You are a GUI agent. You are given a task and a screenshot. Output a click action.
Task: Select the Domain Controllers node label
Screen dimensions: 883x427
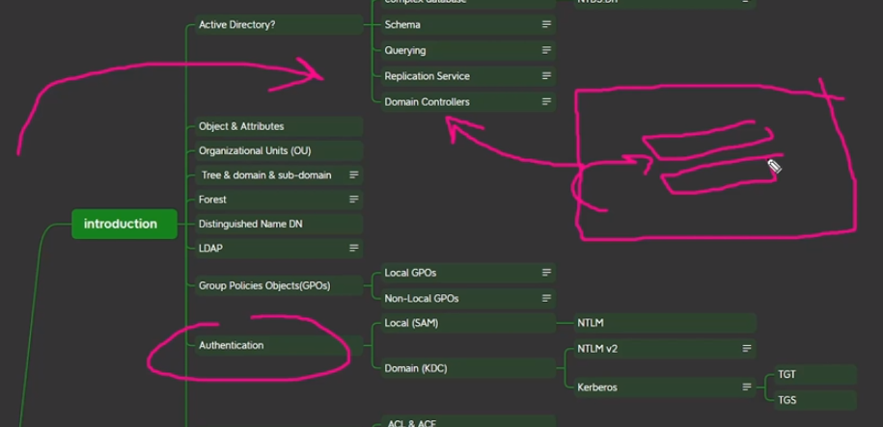(x=427, y=102)
